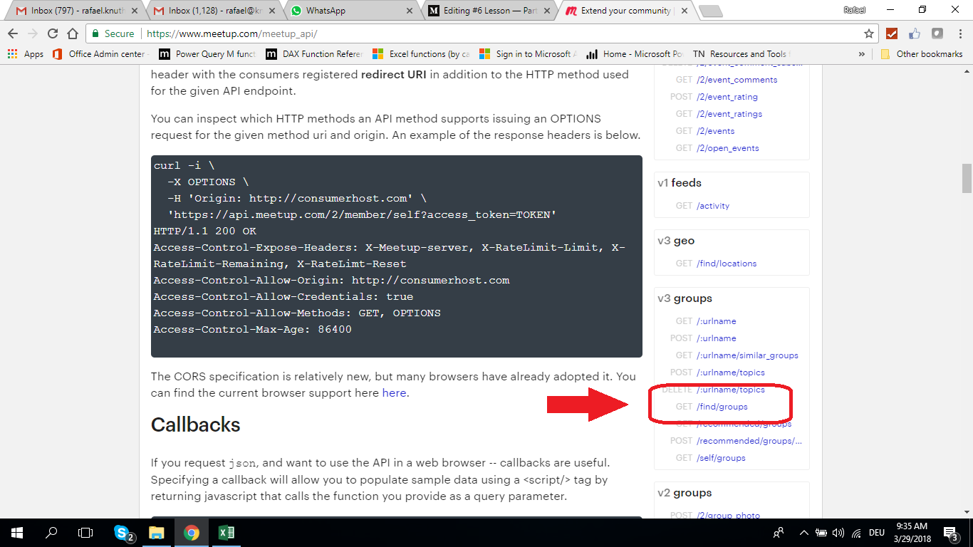Open Skype from the taskbar
Viewport: 973px width, 547px height.
coord(123,531)
